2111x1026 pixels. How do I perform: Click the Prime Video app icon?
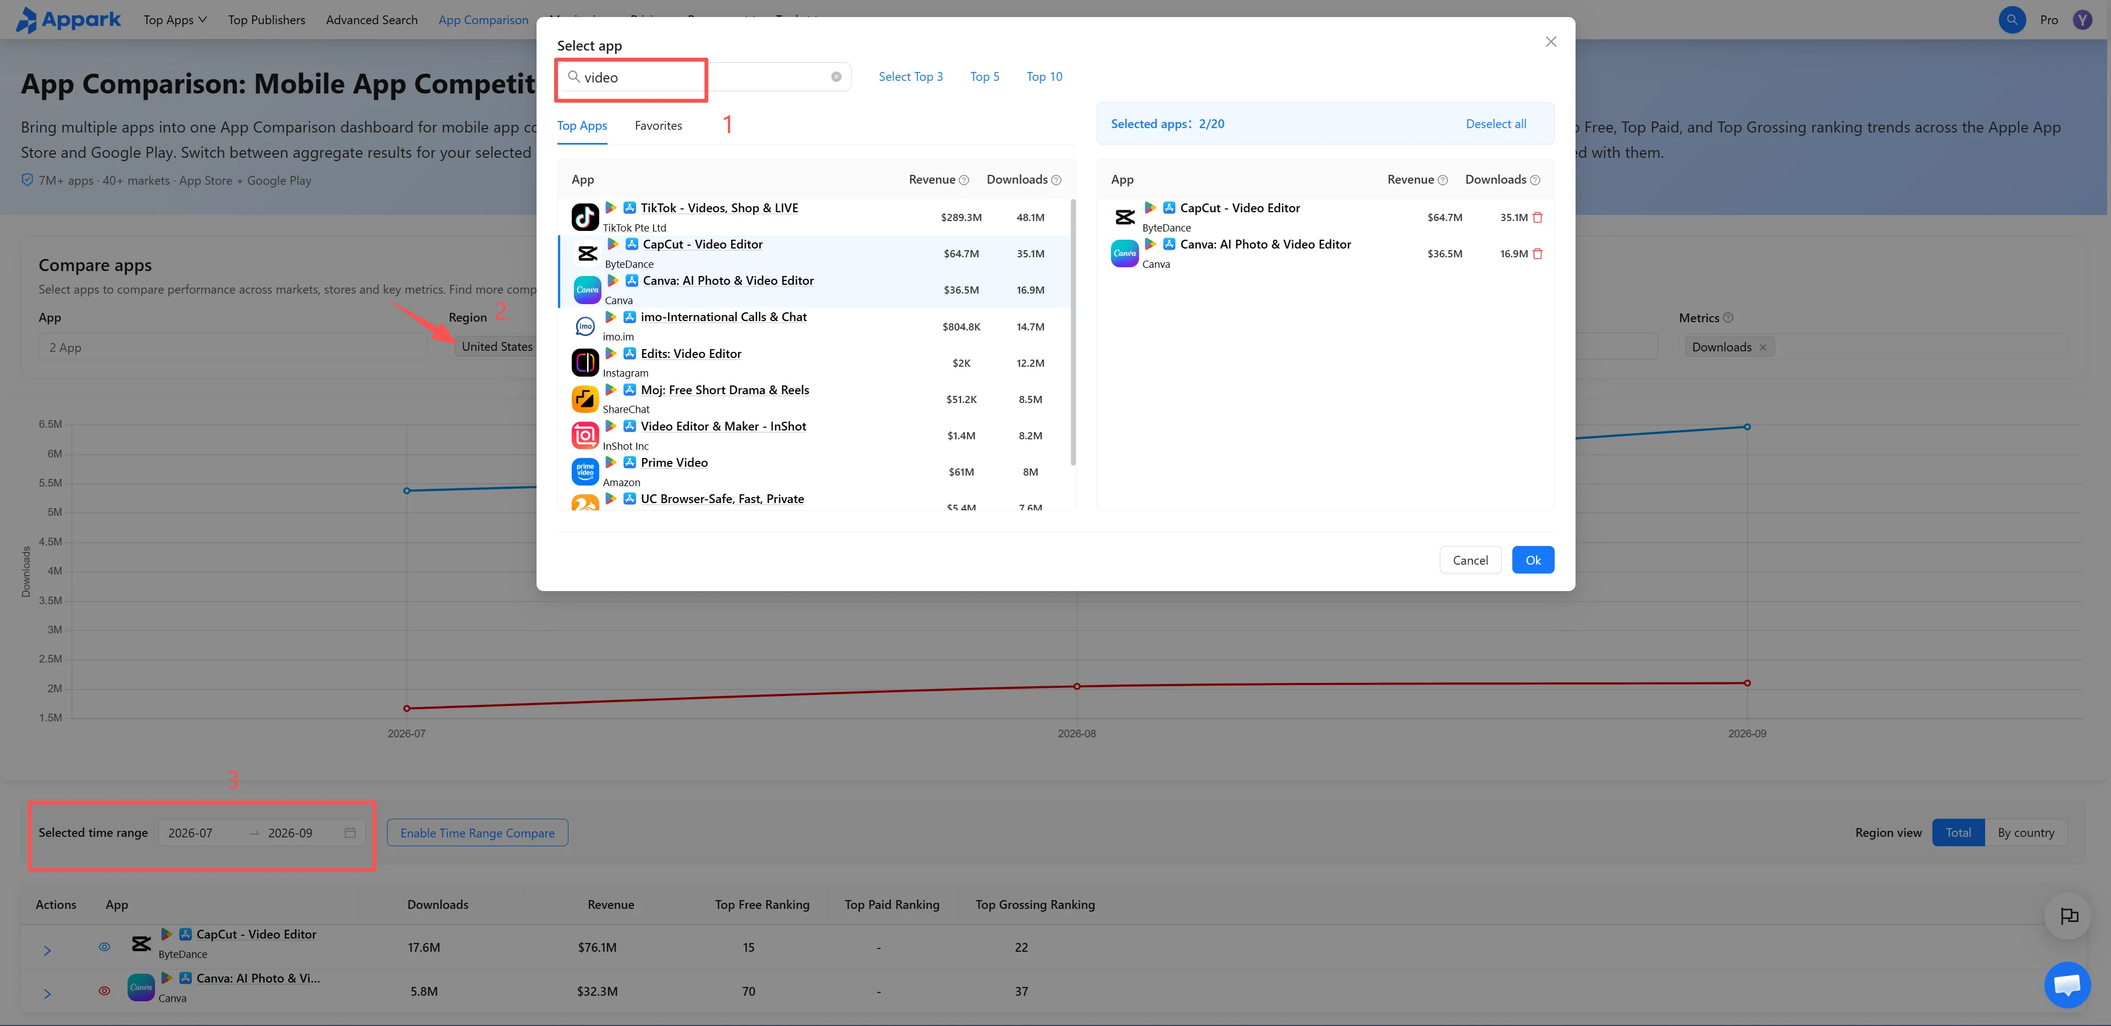tap(585, 471)
